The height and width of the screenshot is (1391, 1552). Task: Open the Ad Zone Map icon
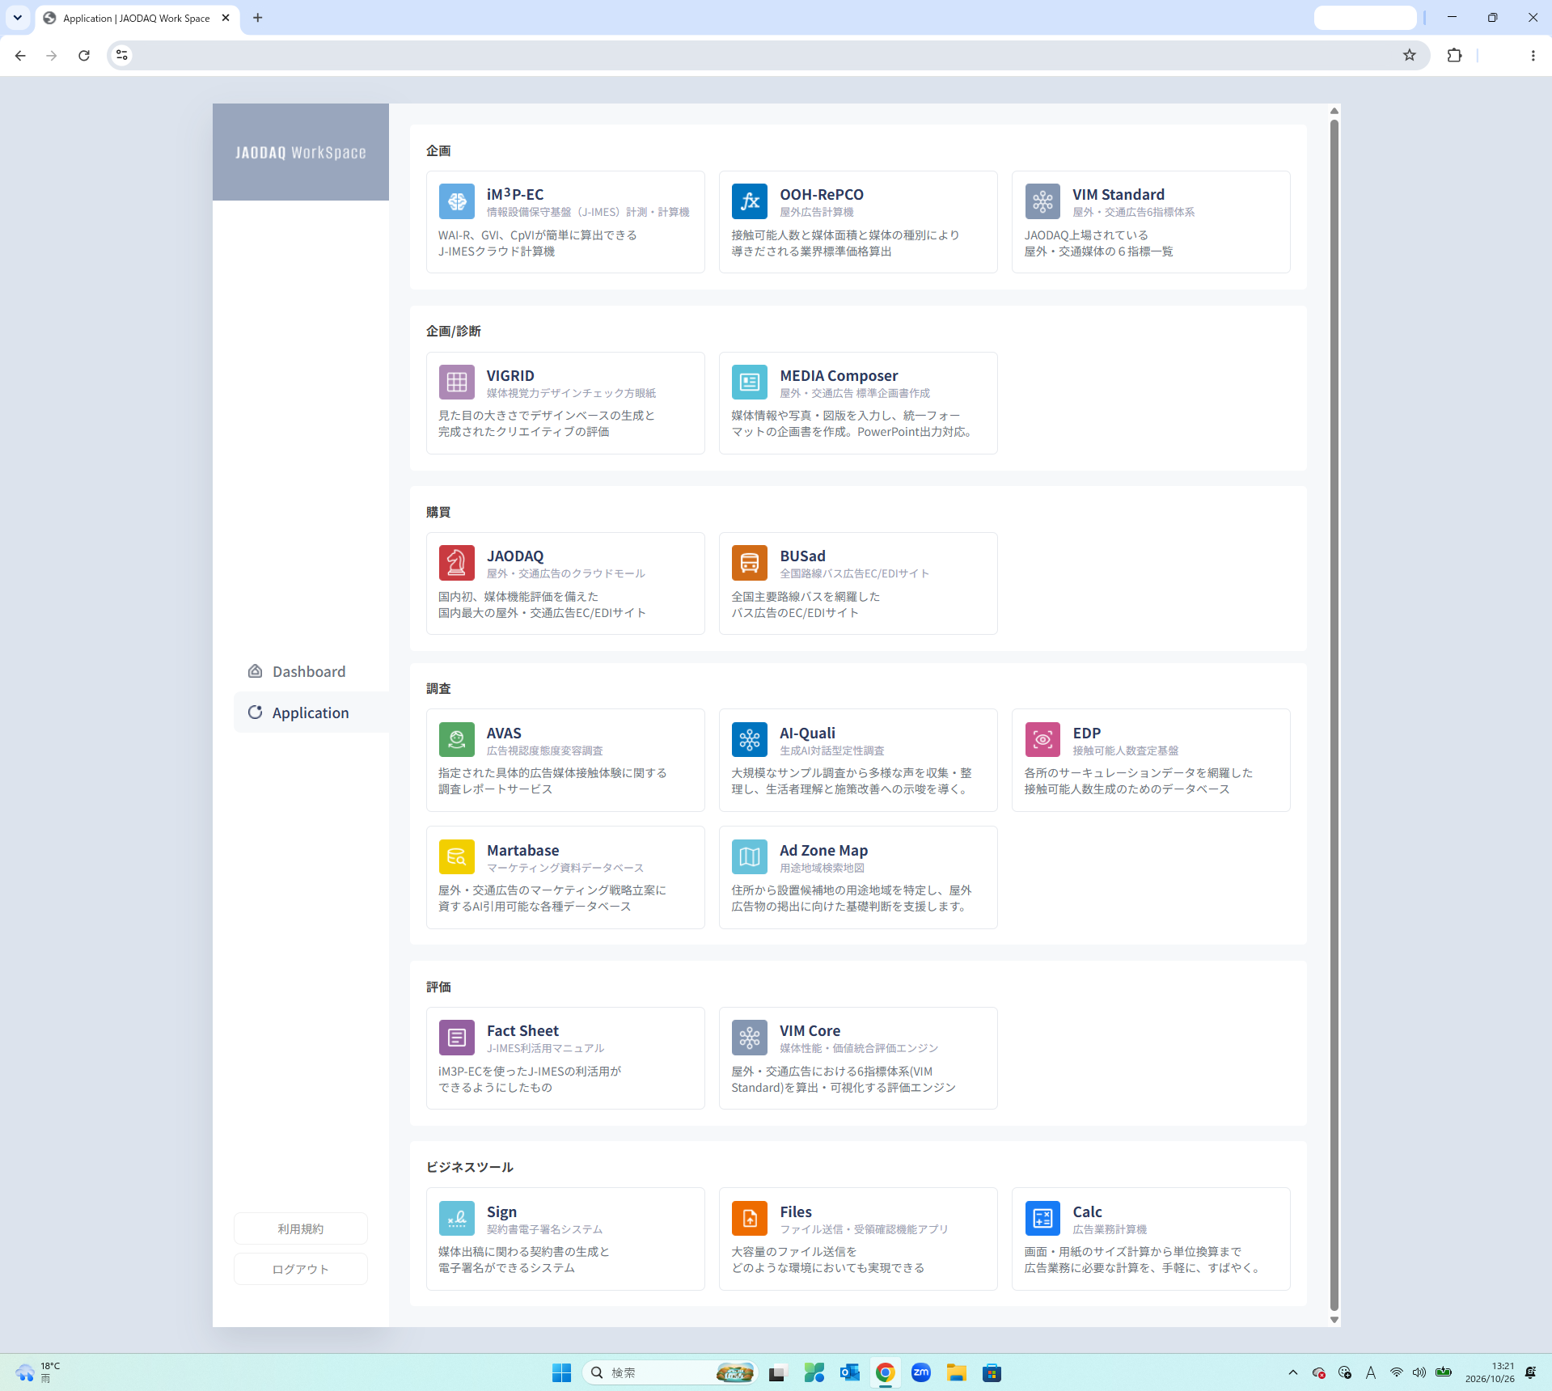point(750,856)
